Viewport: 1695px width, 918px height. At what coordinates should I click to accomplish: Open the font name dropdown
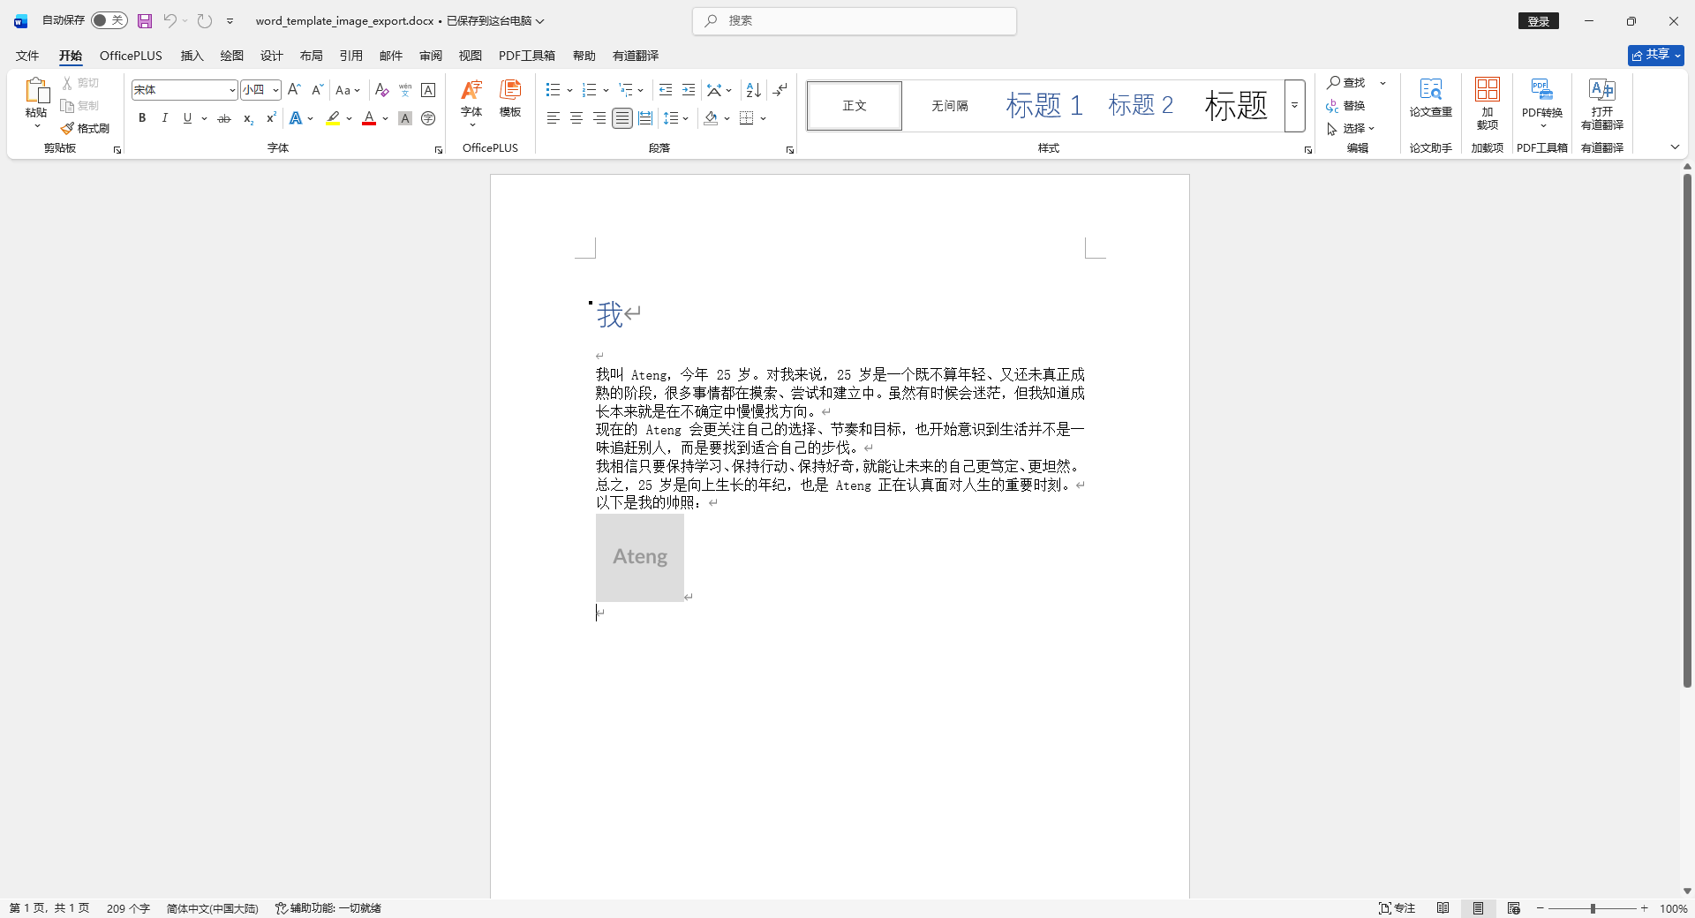pos(232,90)
